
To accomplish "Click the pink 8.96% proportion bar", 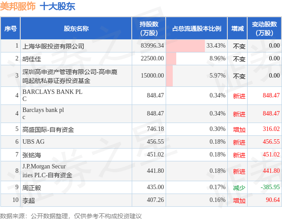I will 171,59.
